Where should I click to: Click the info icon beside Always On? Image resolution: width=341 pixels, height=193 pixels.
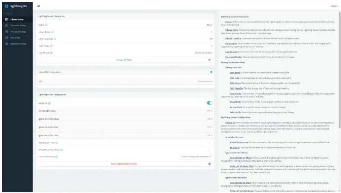click(49, 103)
